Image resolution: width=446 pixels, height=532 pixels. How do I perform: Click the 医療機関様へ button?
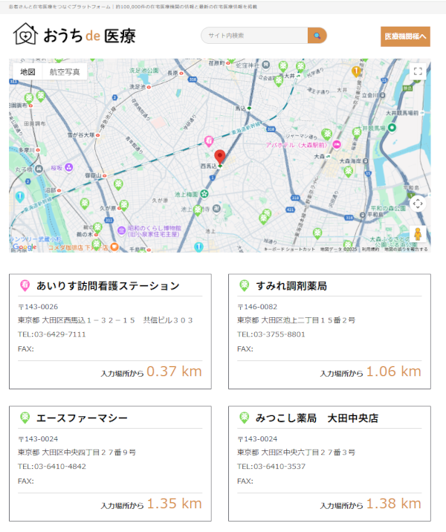tap(405, 36)
